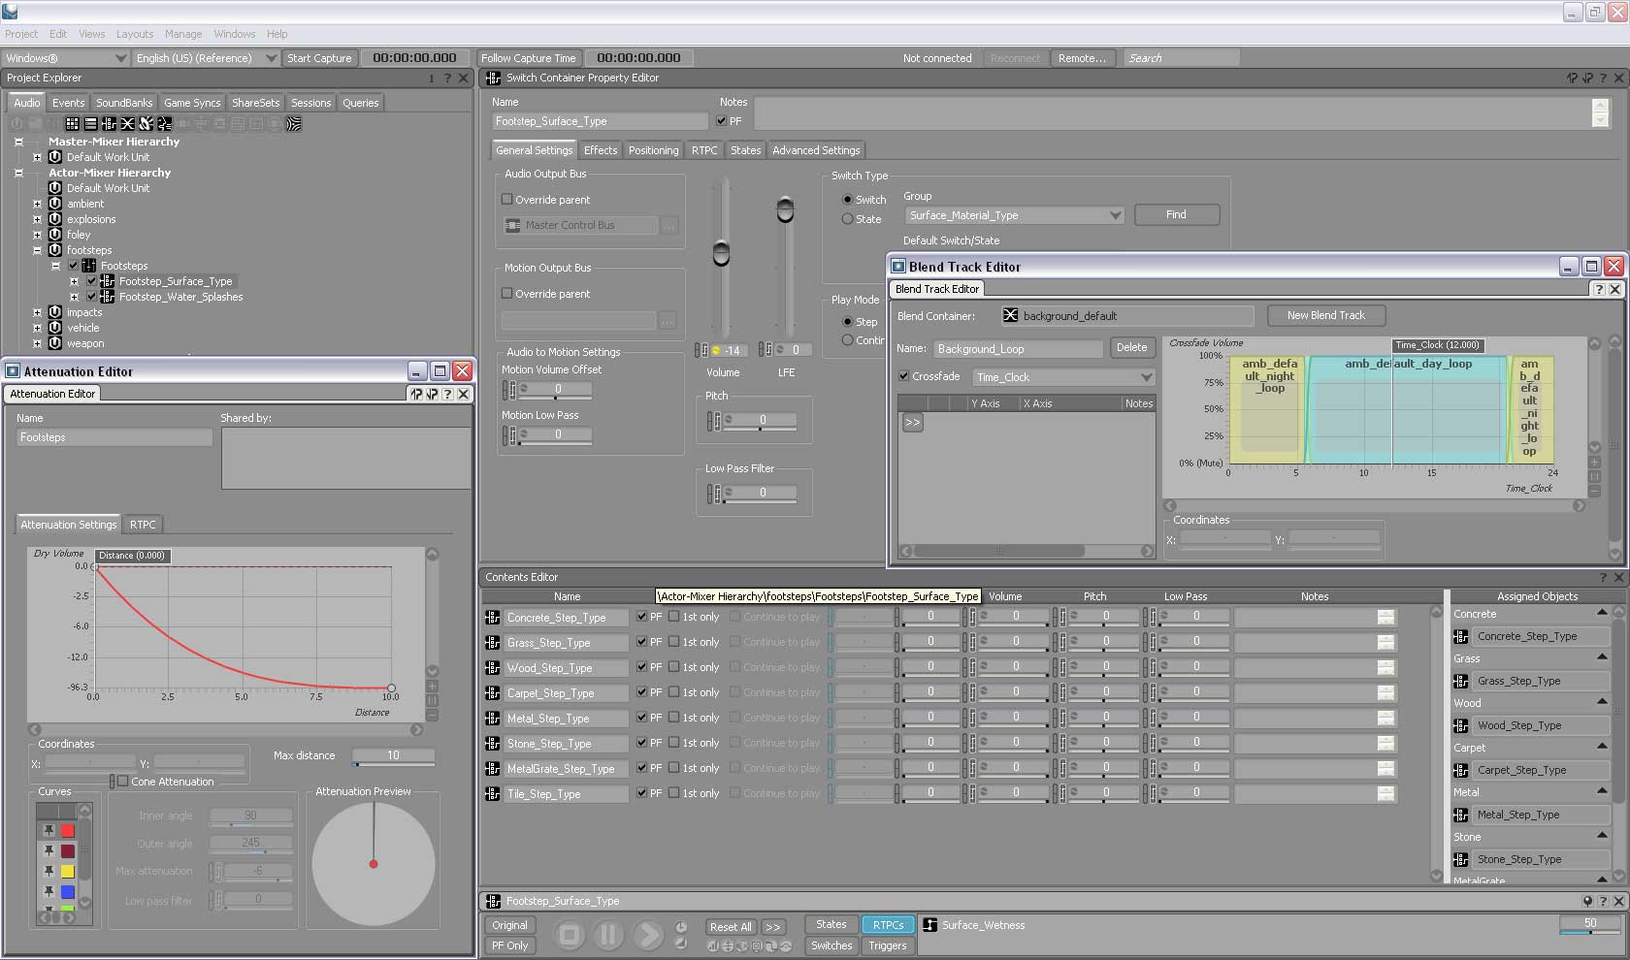Collapse the Master-Mixer Hierarchy node
The image size is (1630, 960).
coord(18,142)
